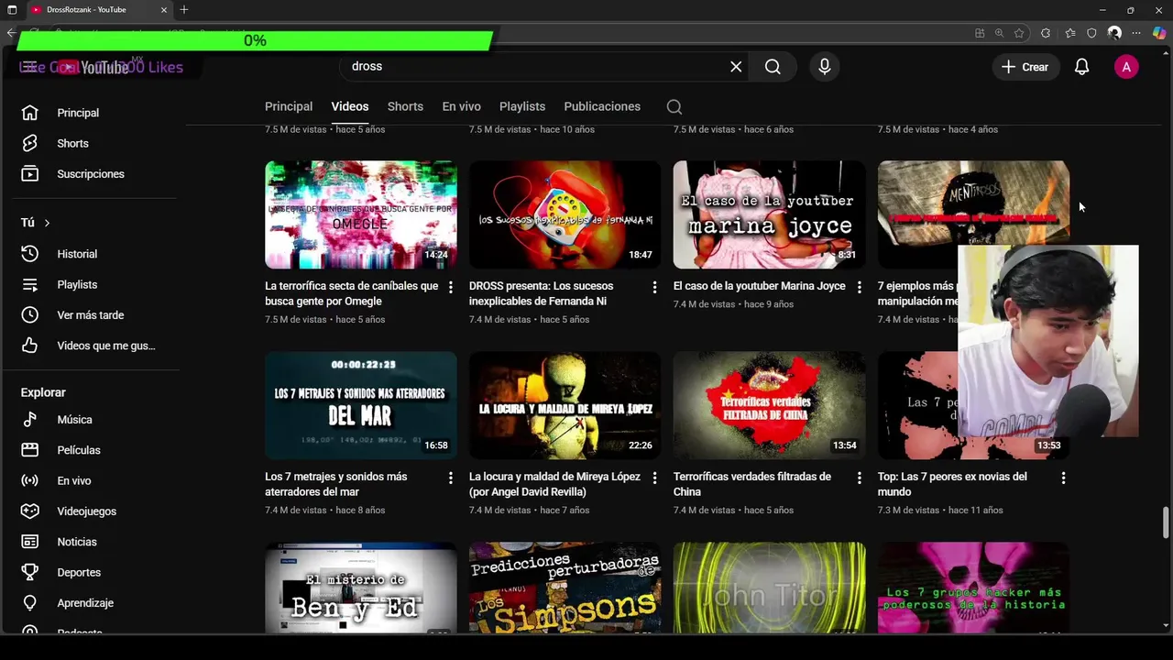Click the magnifier search button
This screenshot has height=660, width=1173.
[x=773, y=67]
